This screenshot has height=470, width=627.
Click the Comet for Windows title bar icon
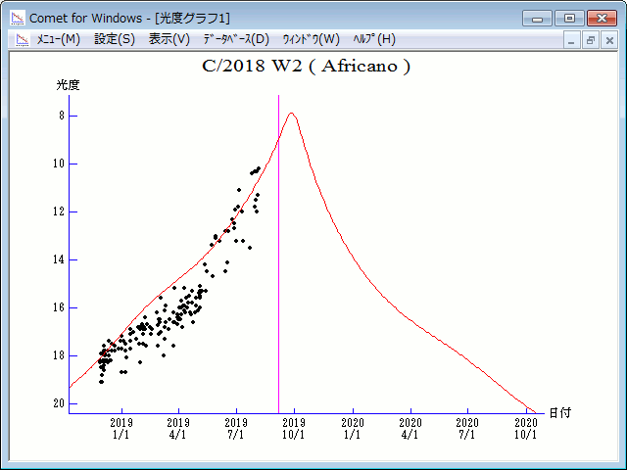tap(17, 18)
